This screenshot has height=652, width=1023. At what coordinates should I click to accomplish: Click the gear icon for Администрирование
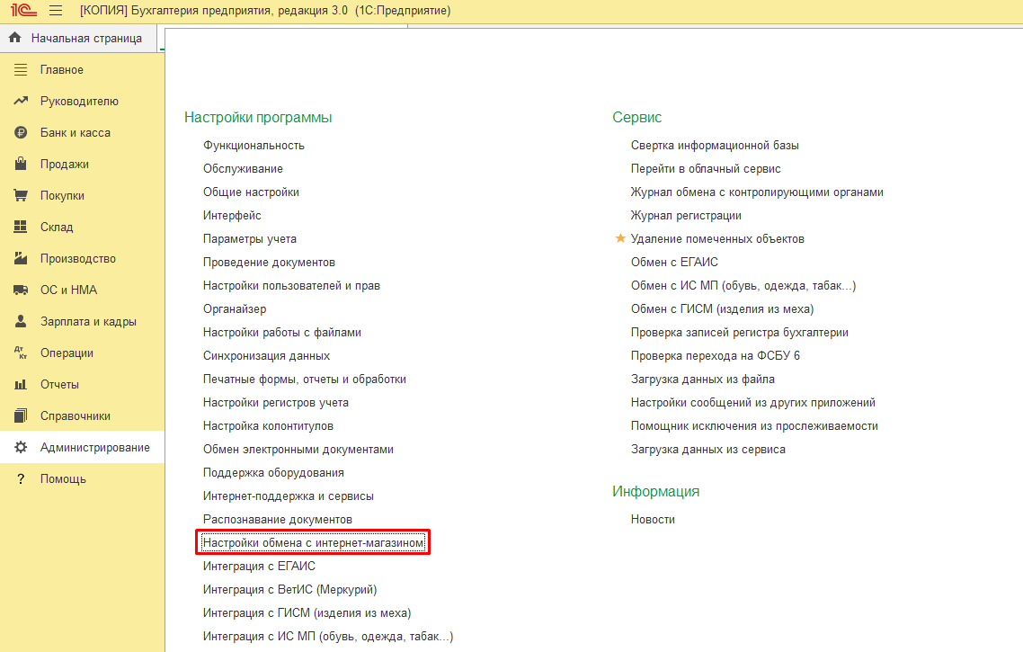coord(21,447)
